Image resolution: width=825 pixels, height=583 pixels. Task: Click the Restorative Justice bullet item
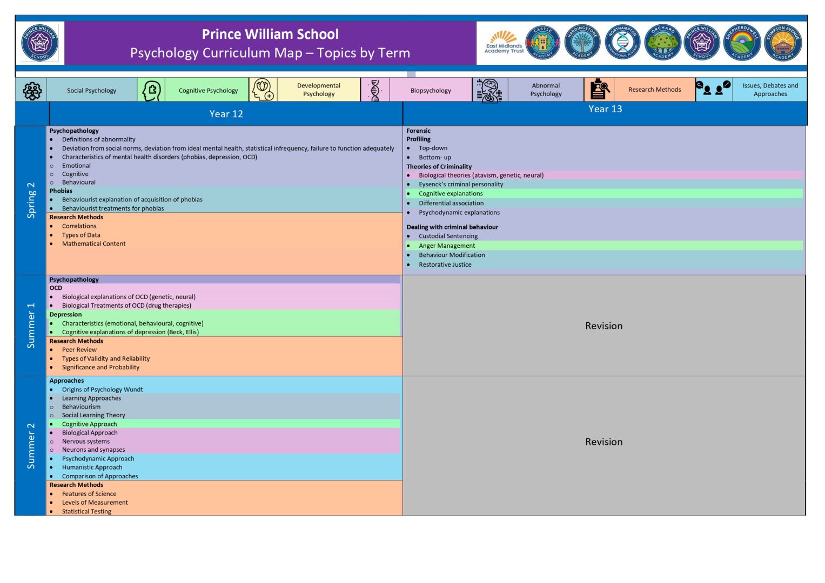pyautogui.click(x=445, y=265)
